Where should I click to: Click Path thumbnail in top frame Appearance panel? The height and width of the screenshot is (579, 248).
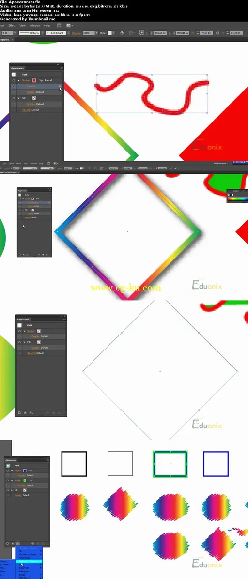coord(14,74)
